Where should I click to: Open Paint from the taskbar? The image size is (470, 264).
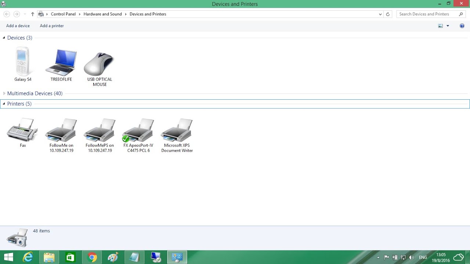tap(113, 257)
